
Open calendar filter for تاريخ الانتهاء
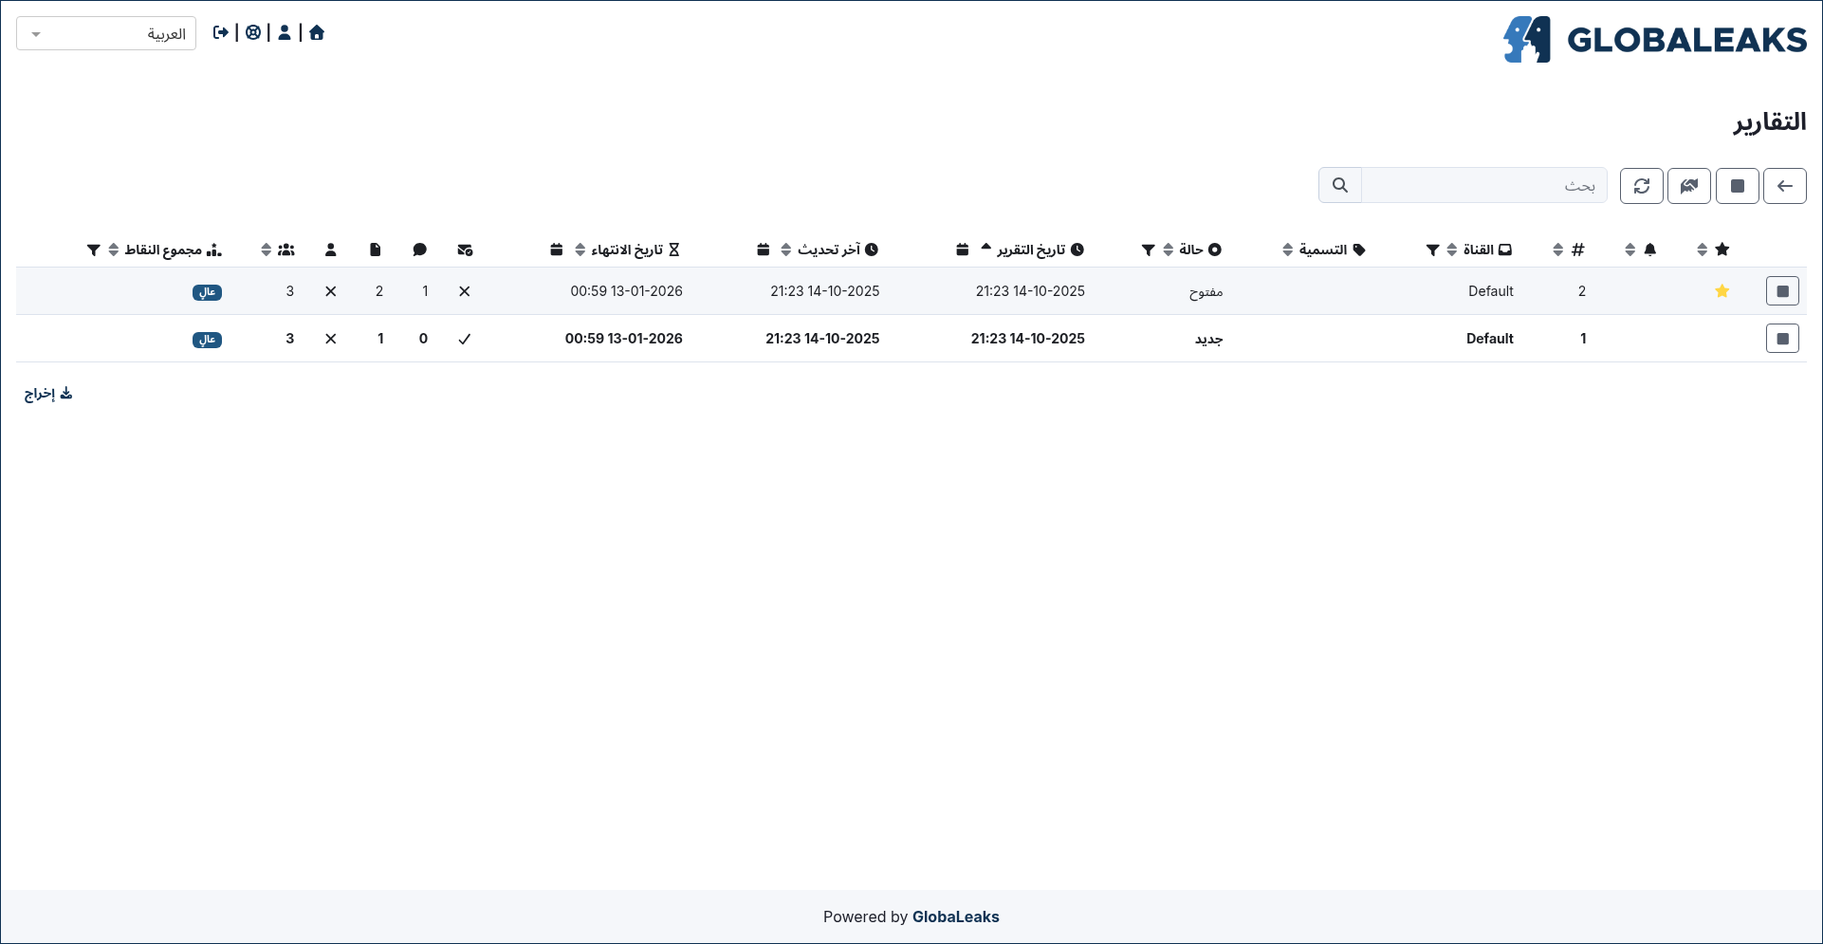[x=557, y=250]
